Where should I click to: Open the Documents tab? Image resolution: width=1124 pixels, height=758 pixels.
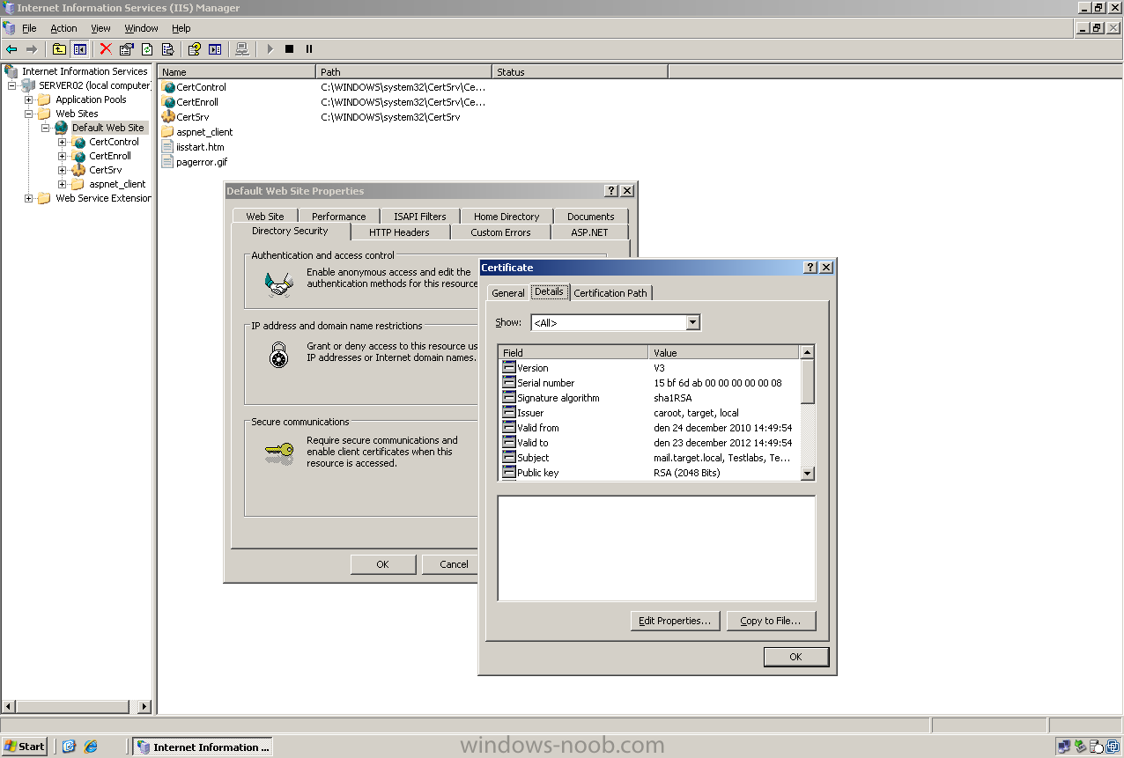coord(590,217)
